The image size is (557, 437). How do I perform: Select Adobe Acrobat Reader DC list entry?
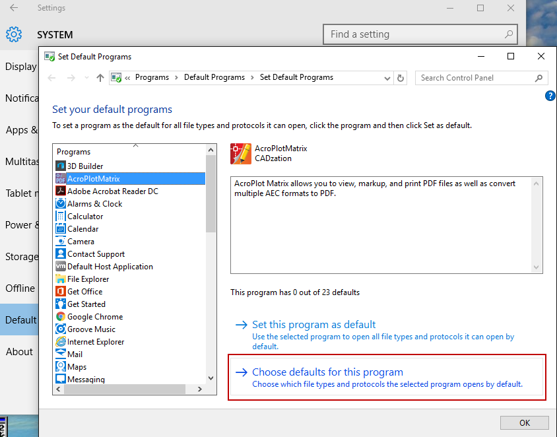(x=113, y=191)
